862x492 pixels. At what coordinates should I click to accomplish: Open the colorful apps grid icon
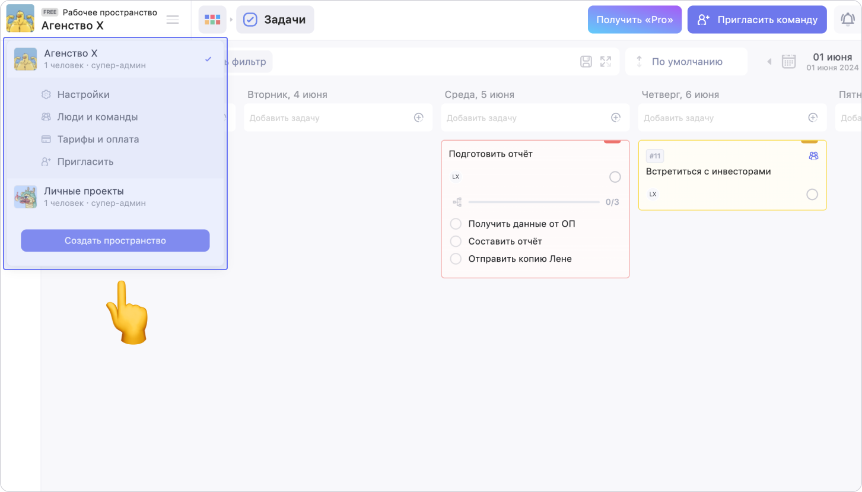(x=212, y=20)
